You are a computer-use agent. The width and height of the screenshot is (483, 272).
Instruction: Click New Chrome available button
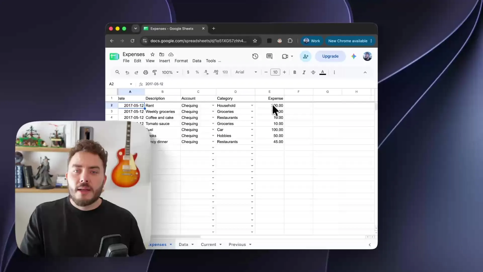(350, 41)
